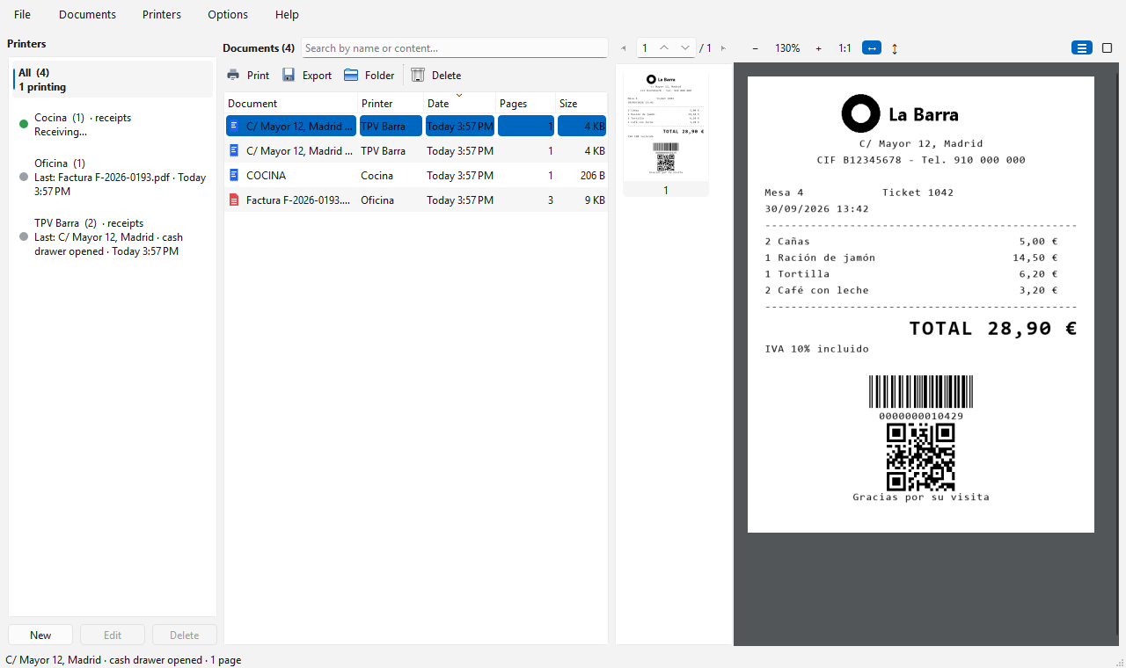1126x668 pixels.
Task: Toggle fit-to-width preview mode
Action: tap(872, 48)
